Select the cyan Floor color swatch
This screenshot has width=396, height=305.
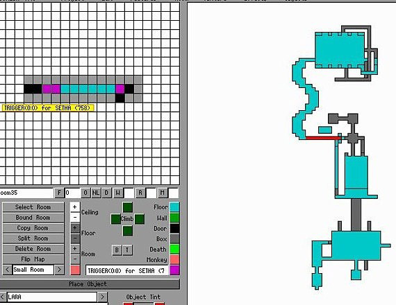coord(174,207)
